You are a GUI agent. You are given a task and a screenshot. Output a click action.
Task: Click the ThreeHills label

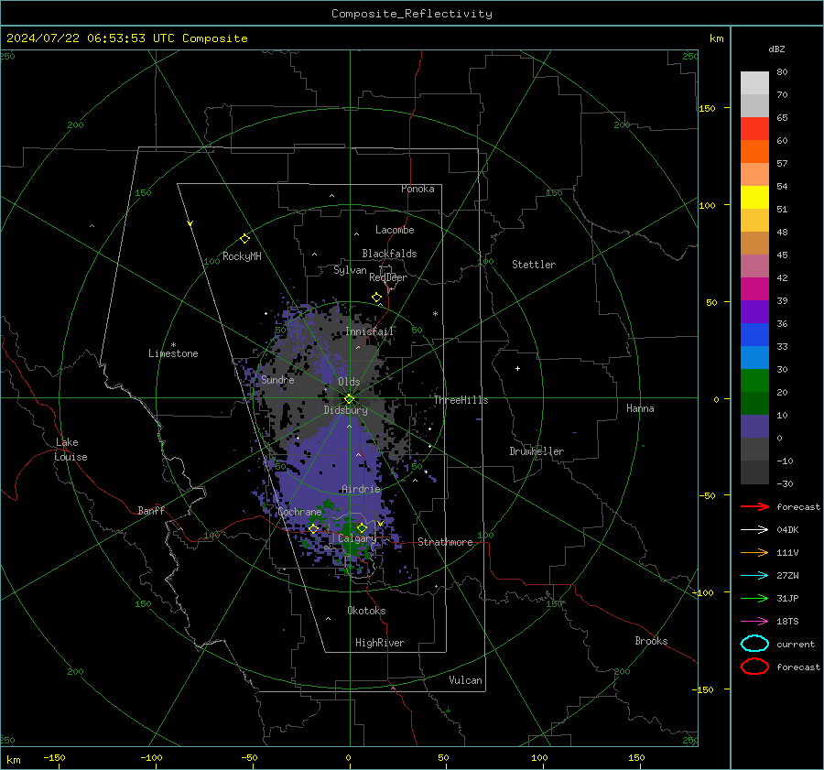click(x=461, y=400)
